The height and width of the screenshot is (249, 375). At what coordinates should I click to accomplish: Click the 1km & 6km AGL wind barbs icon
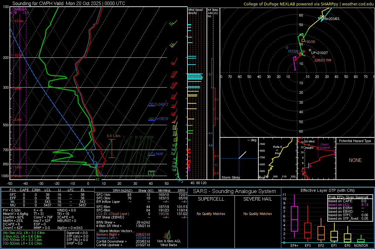[168, 235]
